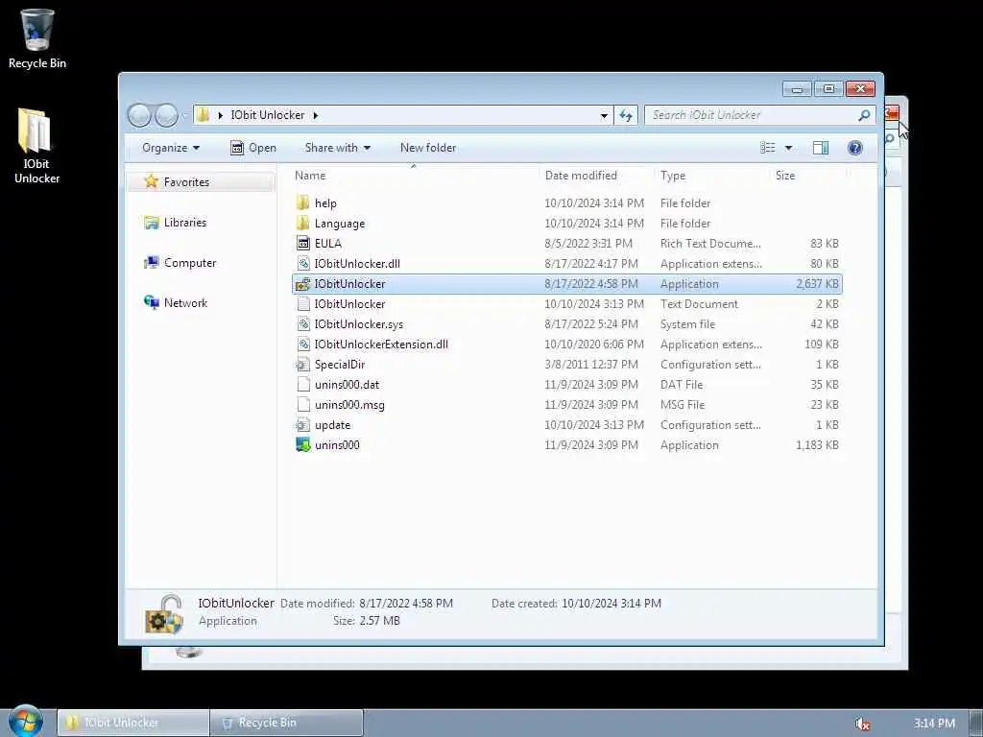
Task: Select Computer in the navigation pane
Action: [190, 263]
